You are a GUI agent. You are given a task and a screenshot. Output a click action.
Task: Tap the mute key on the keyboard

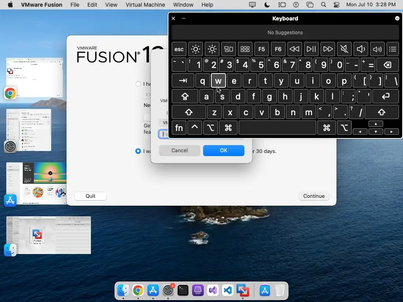coord(344,49)
